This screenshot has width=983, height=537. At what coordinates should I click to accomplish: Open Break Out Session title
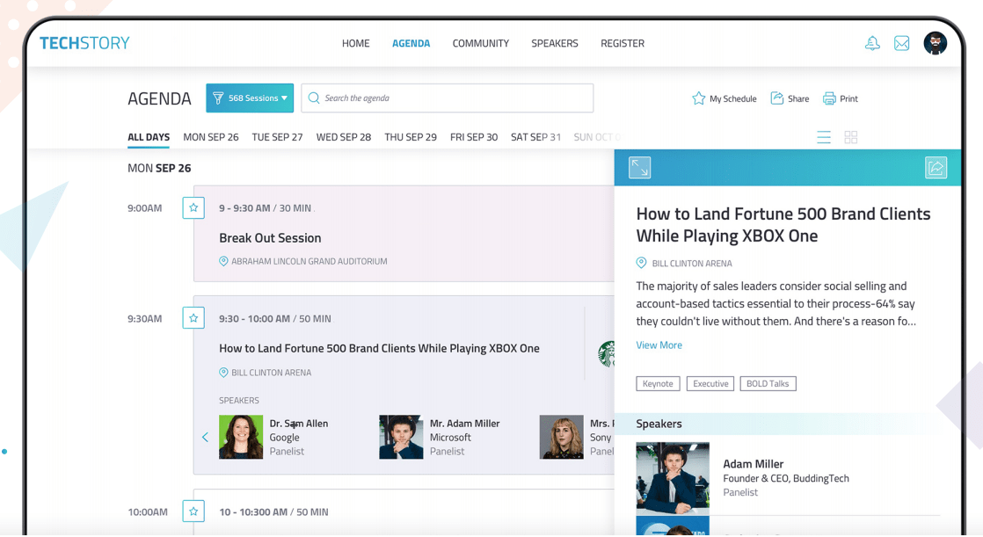tap(270, 238)
